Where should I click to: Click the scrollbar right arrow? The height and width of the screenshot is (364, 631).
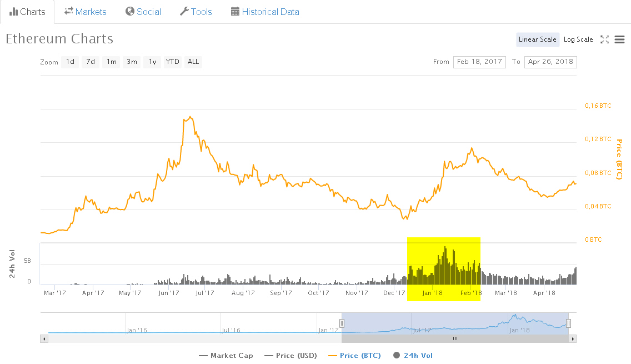point(573,338)
